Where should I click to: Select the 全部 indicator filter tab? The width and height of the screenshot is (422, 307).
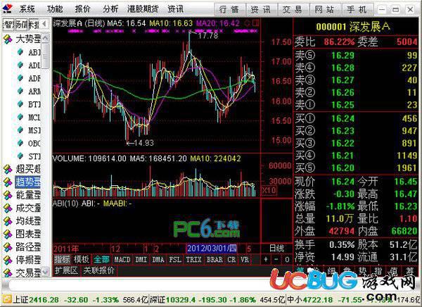click(x=101, y=260)
